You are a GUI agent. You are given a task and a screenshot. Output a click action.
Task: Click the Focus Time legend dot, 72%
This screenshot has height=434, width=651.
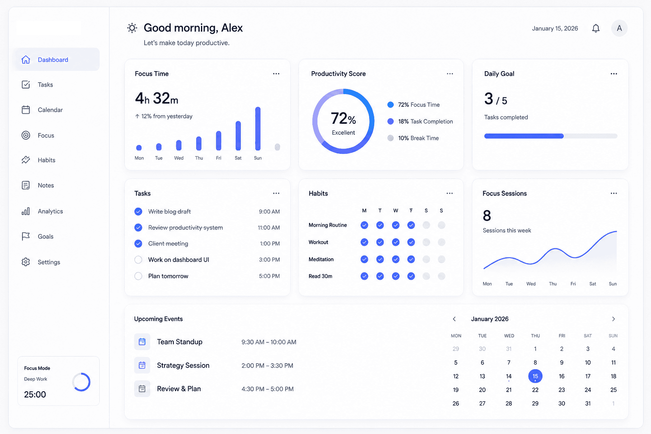click(390, 105)
